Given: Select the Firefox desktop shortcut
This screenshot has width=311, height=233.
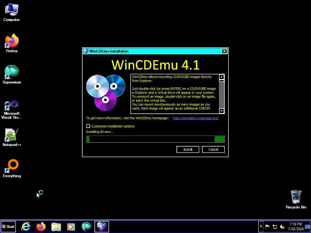Looking at the screenshot, I should (x=12, y=43).
